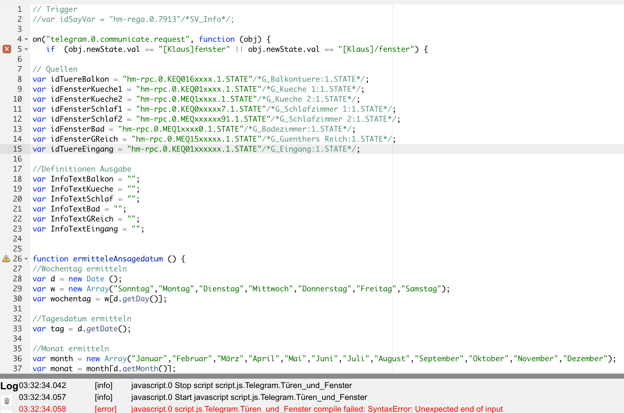Click the InfoTextBalkon variable
This screenshot has height=413, width=624.
[82, 179]
